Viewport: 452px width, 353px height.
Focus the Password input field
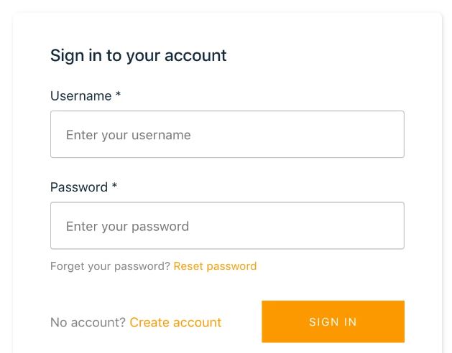(x=227, y=225)
